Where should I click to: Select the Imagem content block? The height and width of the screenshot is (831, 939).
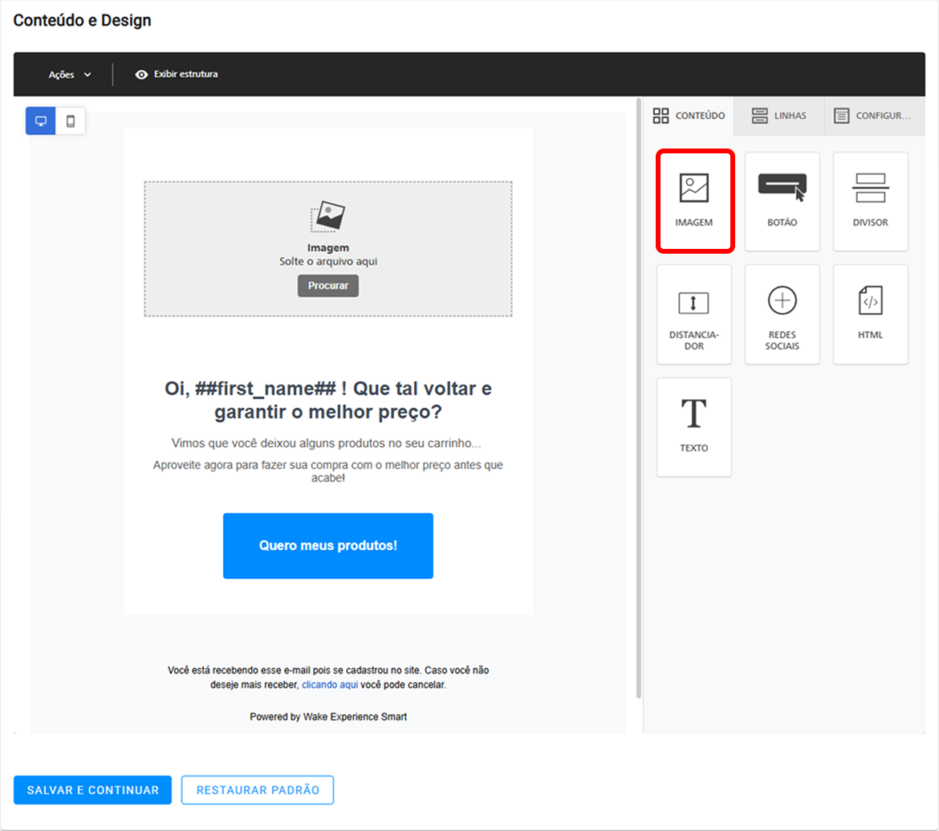694,202
